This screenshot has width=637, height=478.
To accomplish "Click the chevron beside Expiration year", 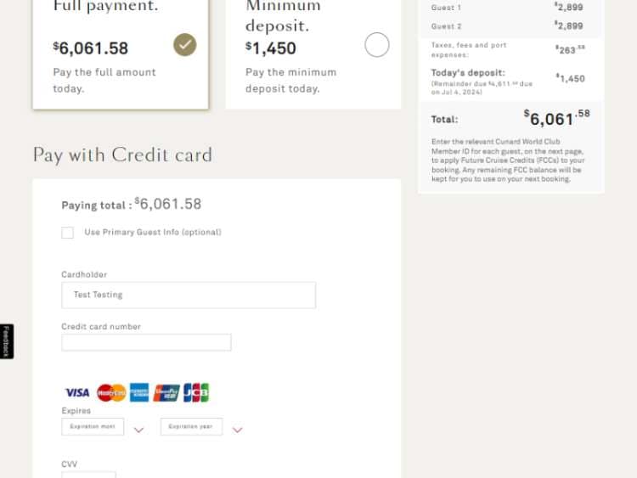I will click(238, 430).
